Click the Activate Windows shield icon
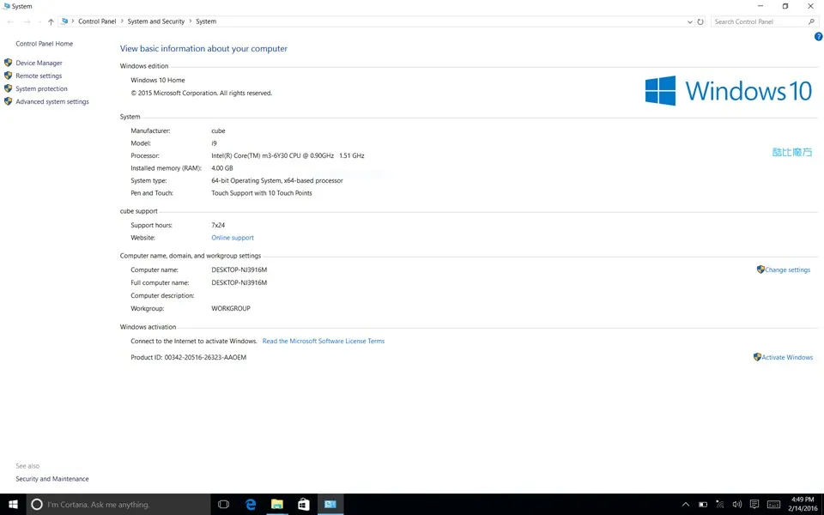The width and height of the screenshot is (824, 515). point(757,357)
